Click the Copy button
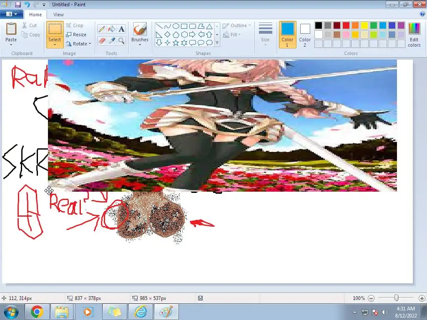Viewport: 427px width, 320px height. coord(31,35)
